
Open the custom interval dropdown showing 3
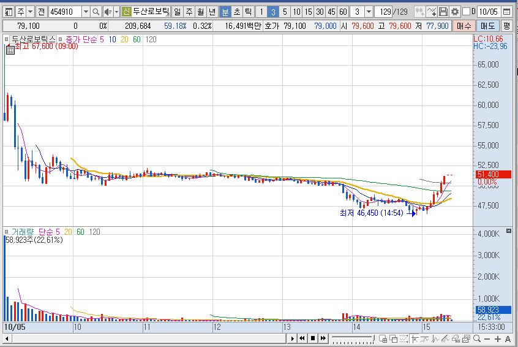369,12
